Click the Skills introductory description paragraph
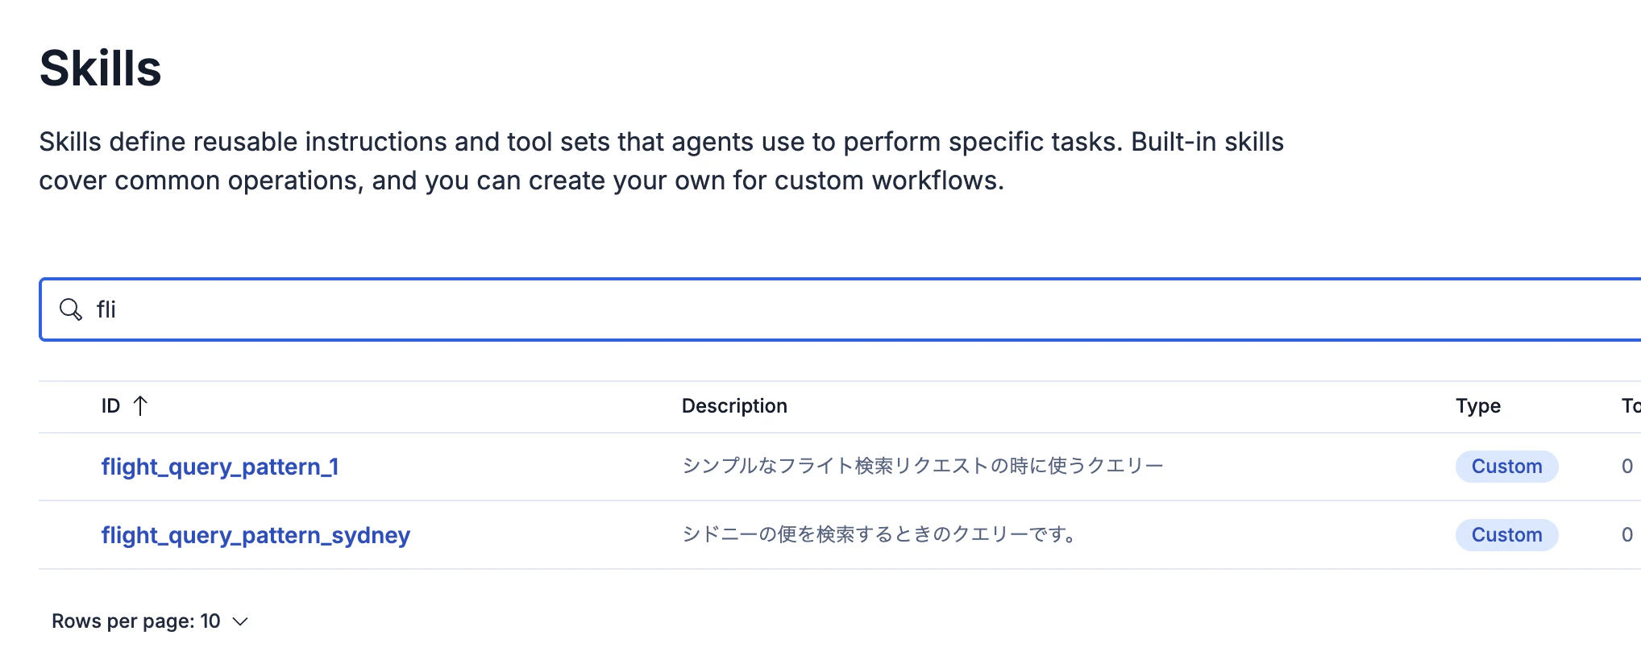Screen dimensions: 1641x656 coord(661,161)
